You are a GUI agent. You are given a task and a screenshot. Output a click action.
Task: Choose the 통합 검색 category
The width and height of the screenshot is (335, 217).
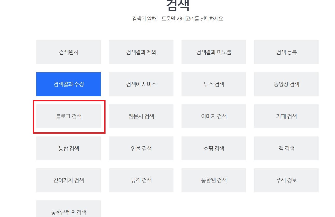tap(68, 148)
